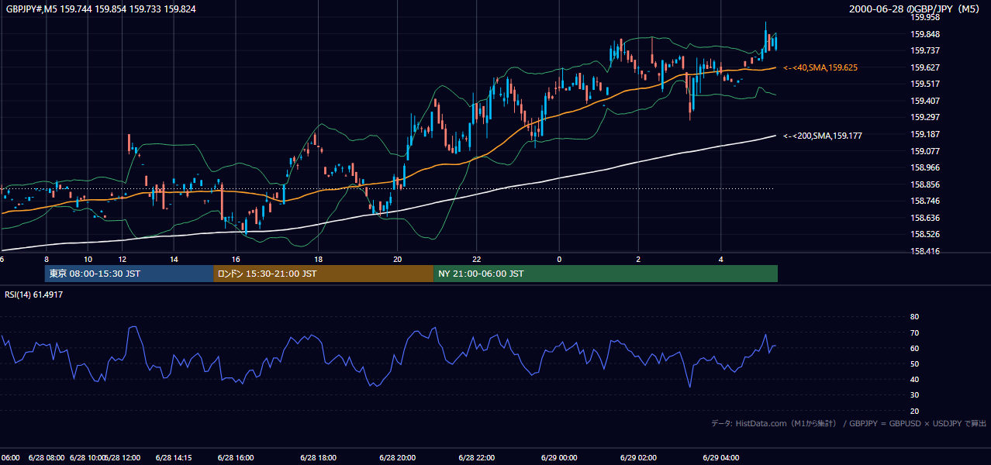
Task: Click the 東京 08:00-15:30 JST session bar
Action: (129, 274)
